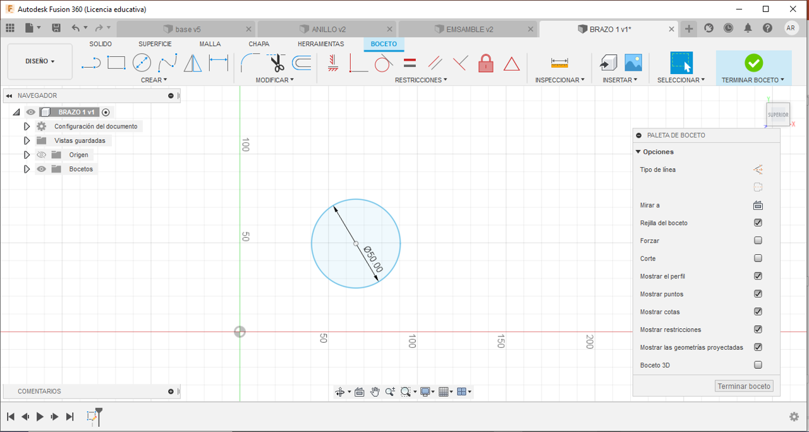The height and width of the screenshot is (432, 809).
Task: Open the DISEÑO workspace dropdown
Action: coord(40,61)
